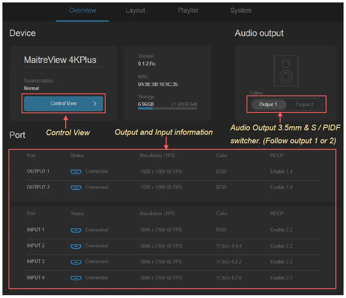Click the HDMI icon for OUTPUT 2
The width and height of the screenshot is (346, 298).
76,188
